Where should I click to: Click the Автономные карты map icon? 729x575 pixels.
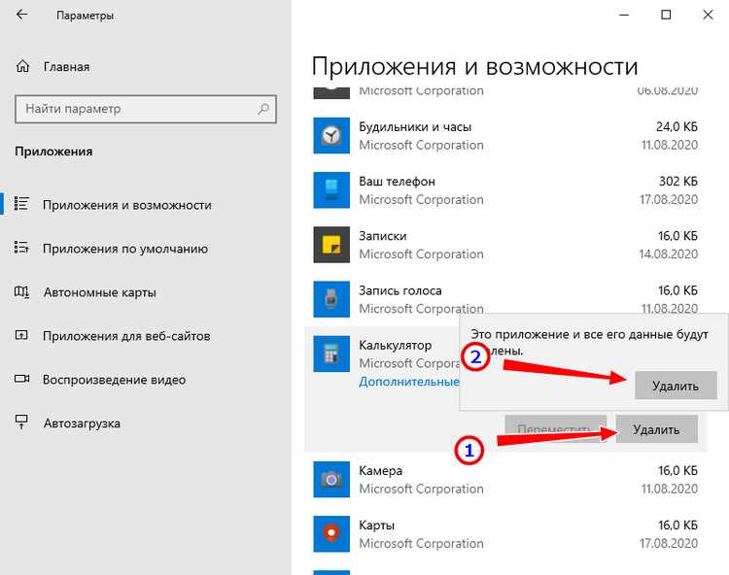(x=21, y=291)
